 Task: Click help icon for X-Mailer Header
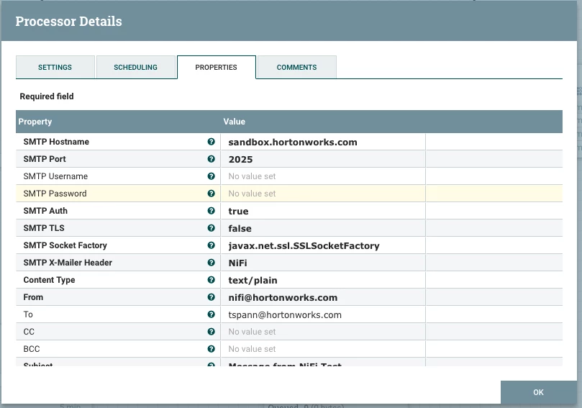pos(212,263)
